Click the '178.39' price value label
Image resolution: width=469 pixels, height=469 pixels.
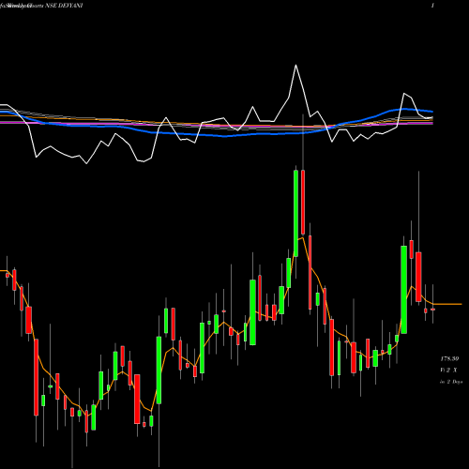point(449,358)
